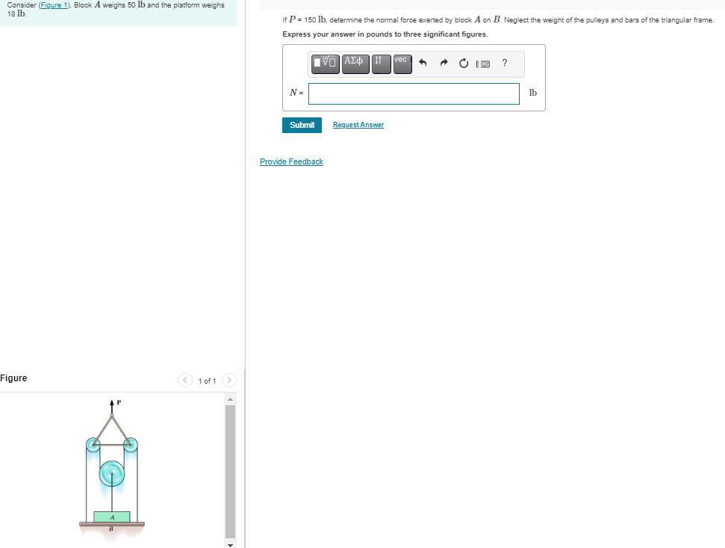The width and height of the screenshot is (725, 548).
Task: Click the Submit button
Action: tap(302, 125)
